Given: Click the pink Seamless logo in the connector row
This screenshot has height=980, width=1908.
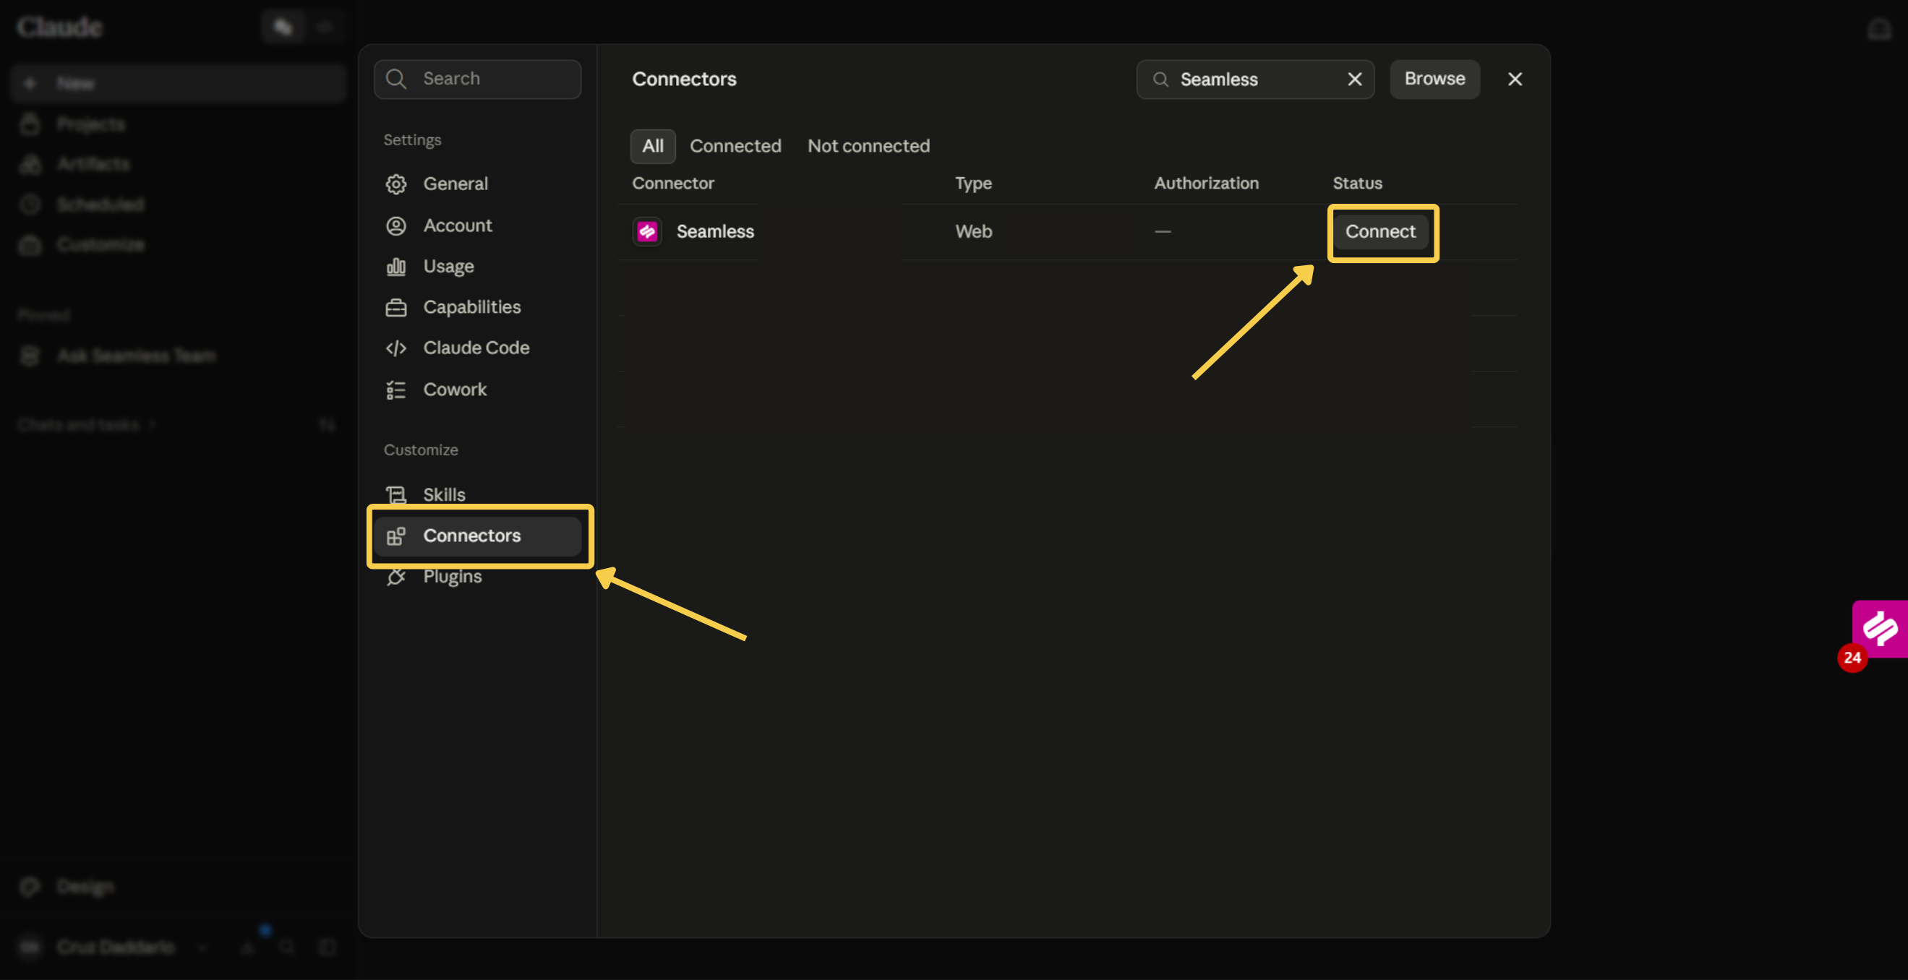Looking at the screenshot, I should pyautogui.click(x=647, y=232).
